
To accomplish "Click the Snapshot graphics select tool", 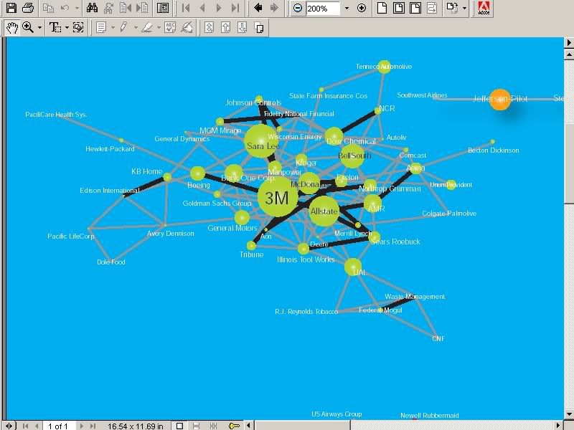I will [x=78, y=27].
